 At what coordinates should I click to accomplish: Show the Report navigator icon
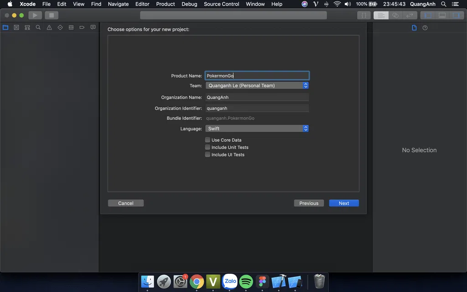(x=93, y=27)
